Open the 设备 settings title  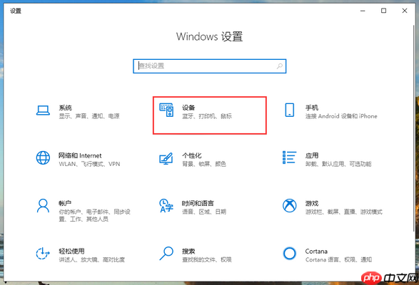click(x=188, y=108)
